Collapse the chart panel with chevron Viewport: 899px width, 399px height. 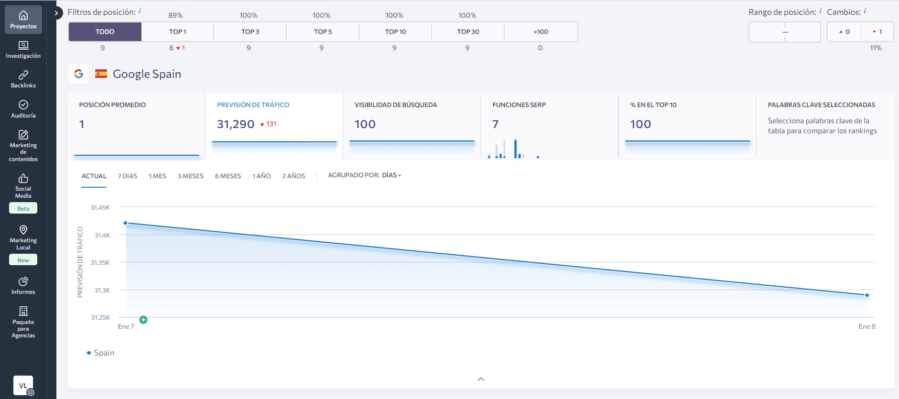tap(481, 379)
